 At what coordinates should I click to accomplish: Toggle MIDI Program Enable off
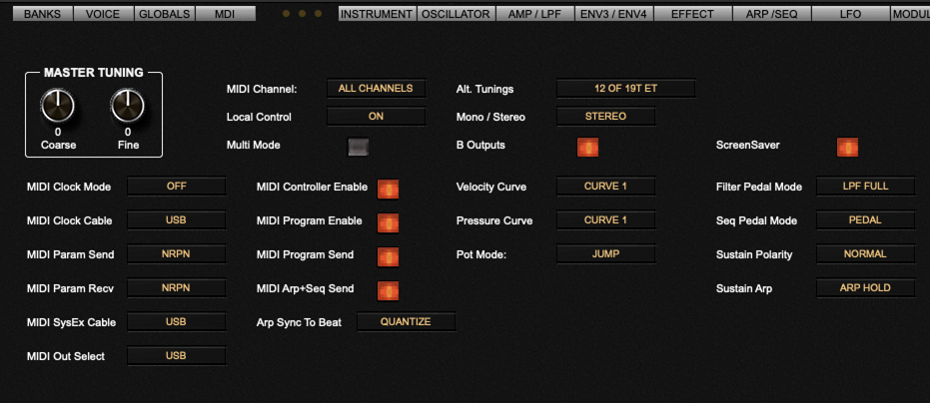tap(388, 222)
